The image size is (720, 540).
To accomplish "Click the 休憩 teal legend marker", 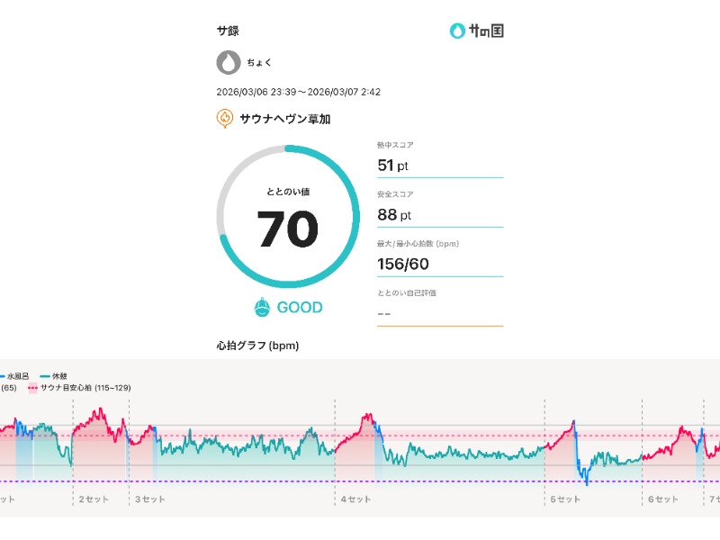I will 45,376.
